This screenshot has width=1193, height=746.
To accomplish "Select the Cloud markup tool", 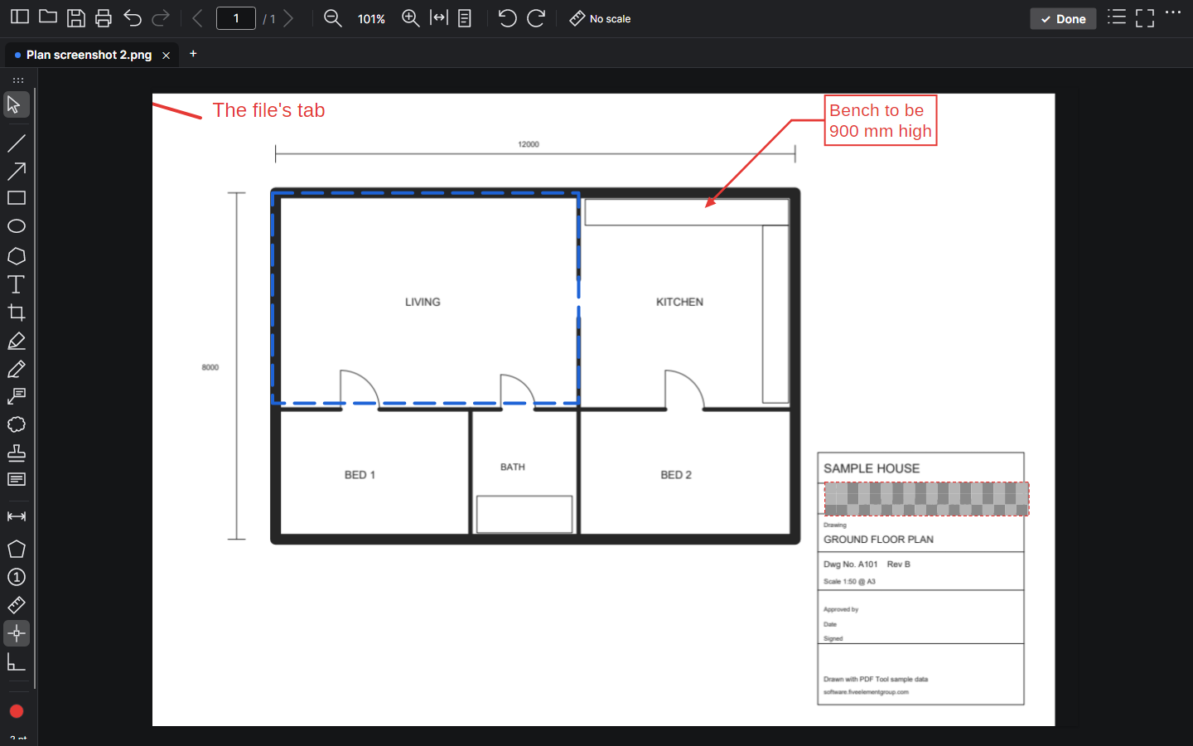I will point(17,424).
